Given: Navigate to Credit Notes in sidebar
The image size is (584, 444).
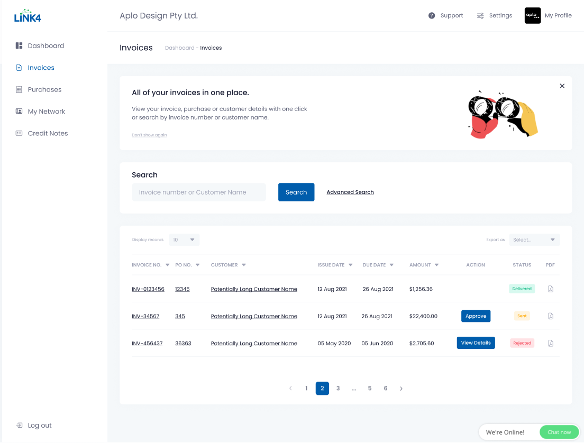Looking at the screenshot, I should click(x=48, y=134).
